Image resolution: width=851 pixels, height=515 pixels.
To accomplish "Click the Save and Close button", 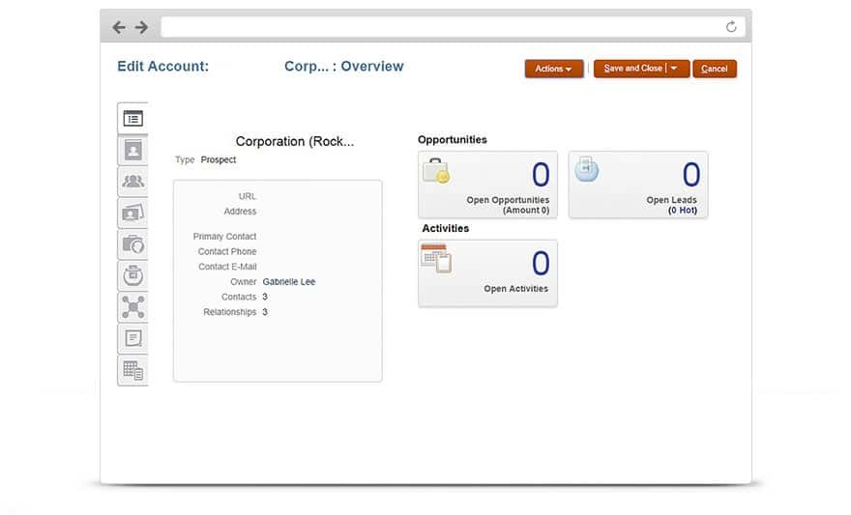I will [632, 69].
